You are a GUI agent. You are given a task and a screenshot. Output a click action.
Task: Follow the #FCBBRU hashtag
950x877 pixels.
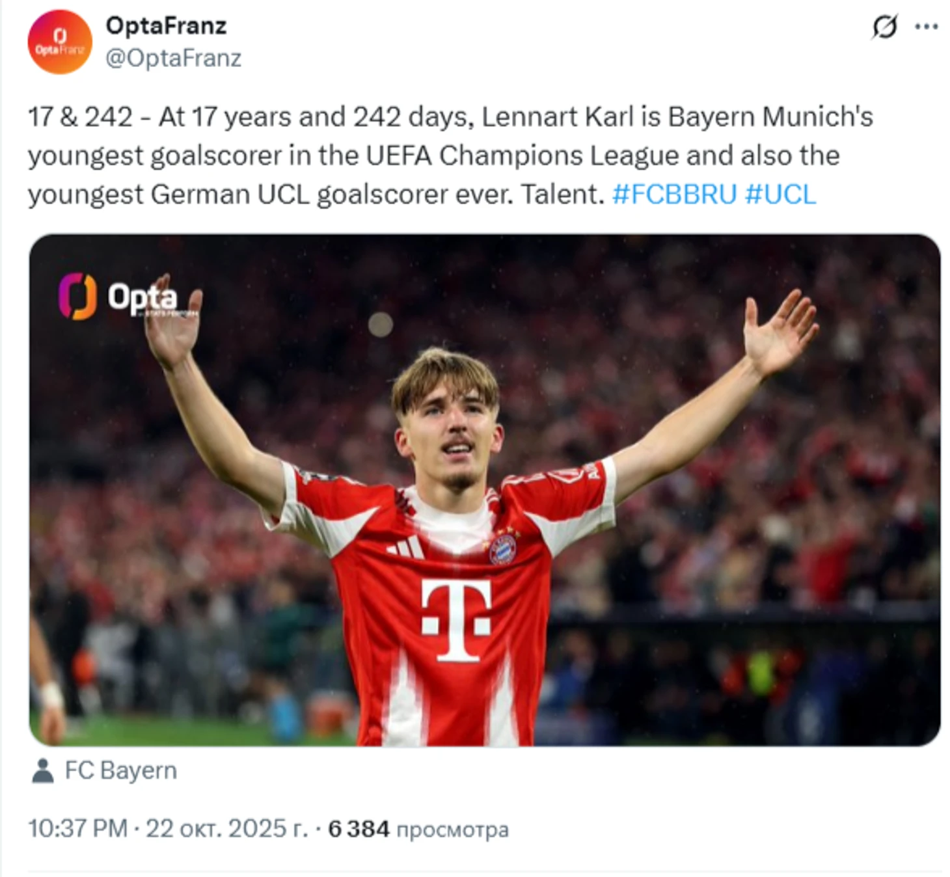coord(674,195)
